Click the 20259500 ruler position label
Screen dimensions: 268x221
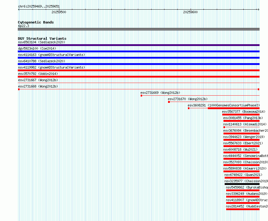tap(59, 12)
